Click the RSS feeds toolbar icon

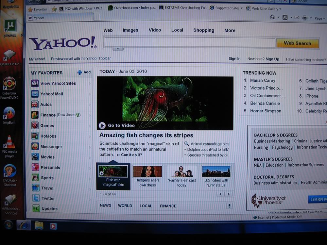point(285,18)
